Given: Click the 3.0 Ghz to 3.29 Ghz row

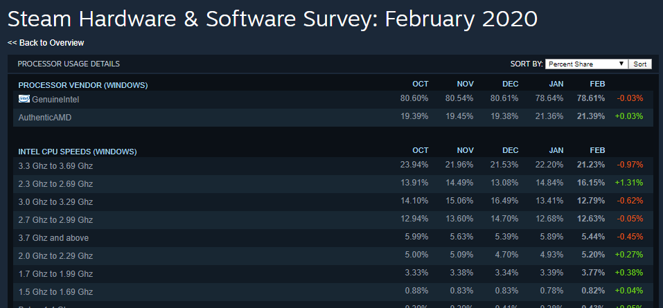Looking at the screenshot, I should pyautogui.click(x=55, y=202).
